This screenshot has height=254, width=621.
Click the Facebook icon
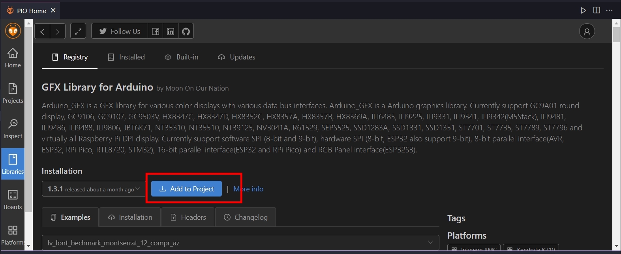tap(156, 32)
